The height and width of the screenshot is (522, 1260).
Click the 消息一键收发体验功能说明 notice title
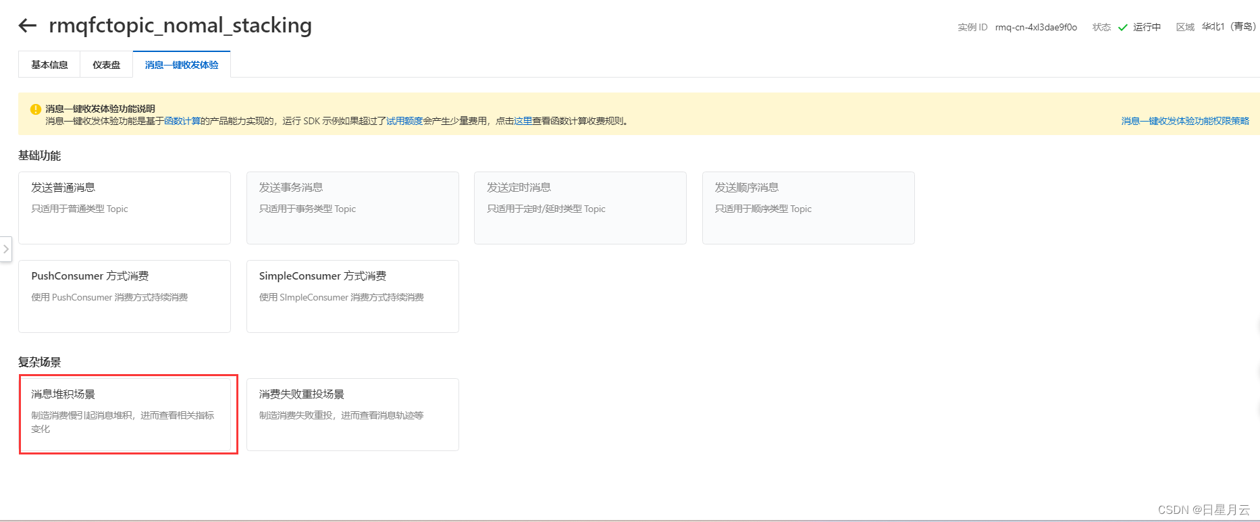pos(100,109)
